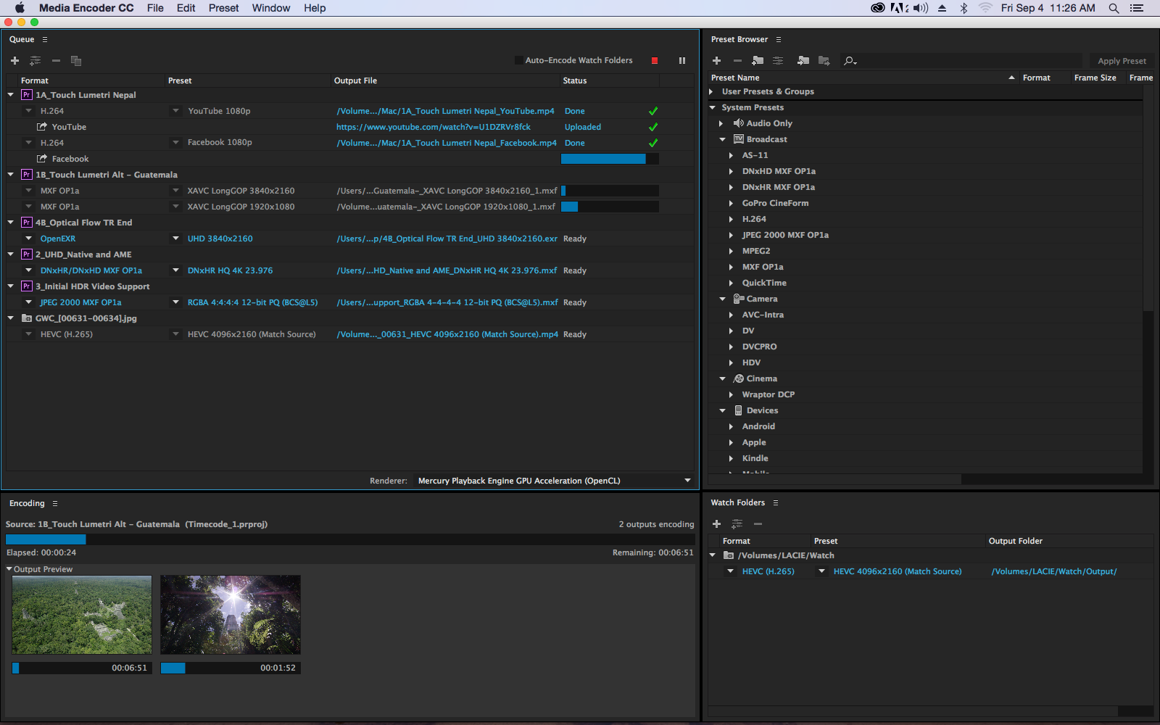Add a new watch folder

tap(716, 523)
